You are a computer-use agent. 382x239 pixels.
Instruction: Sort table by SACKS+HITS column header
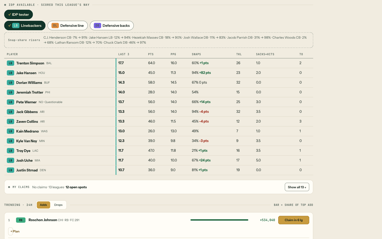pos(265,54)
